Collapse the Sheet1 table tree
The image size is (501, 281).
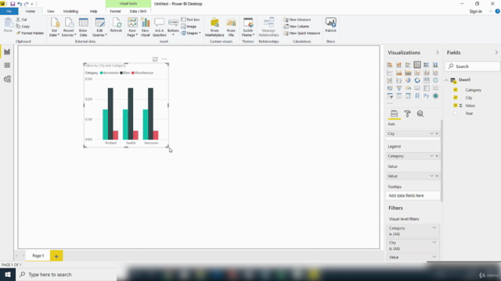(446, 80)
